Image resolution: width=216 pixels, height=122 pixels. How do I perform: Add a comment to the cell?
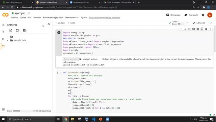coord(193,29)
